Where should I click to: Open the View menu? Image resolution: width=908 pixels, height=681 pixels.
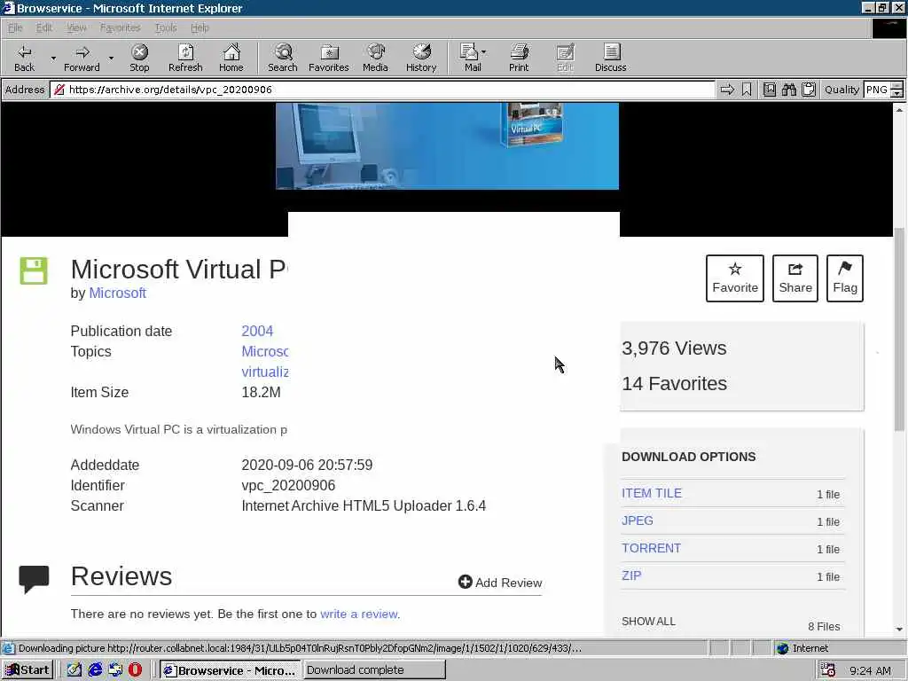click(x=76, y=27)
